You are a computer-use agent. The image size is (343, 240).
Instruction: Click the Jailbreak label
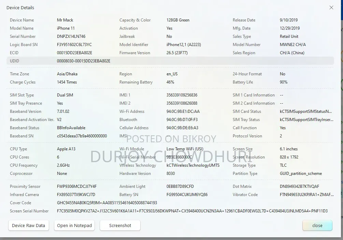[x=127, y=36]
